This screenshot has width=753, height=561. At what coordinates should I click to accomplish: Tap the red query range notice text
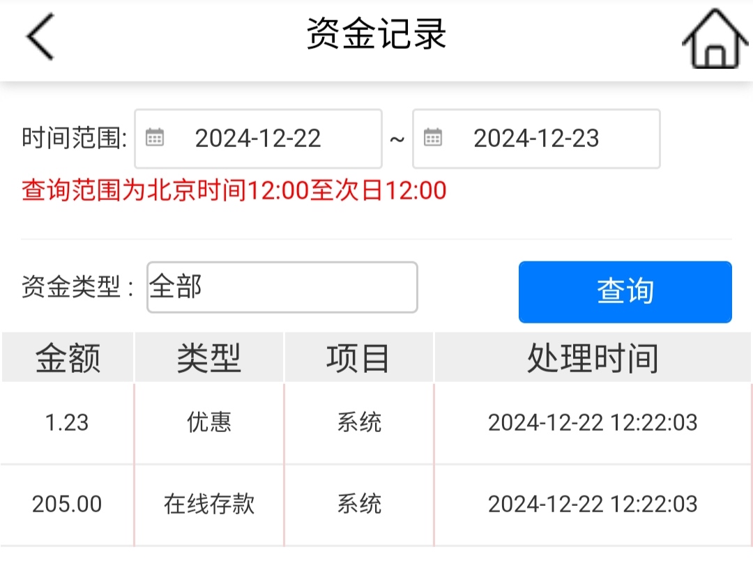(x=234, y=190)
